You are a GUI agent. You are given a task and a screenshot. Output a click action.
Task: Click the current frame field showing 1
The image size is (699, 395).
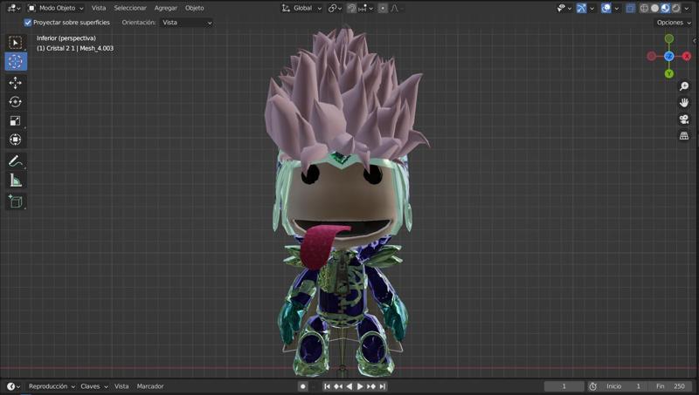pyautogui.click(x=564, y=386)
